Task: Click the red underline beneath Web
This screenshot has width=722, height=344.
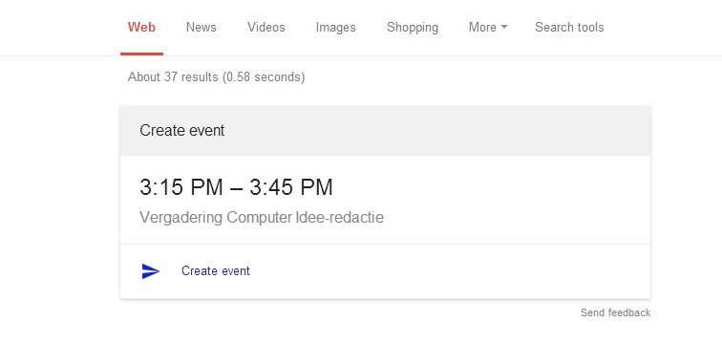Action: pos(141,54)
